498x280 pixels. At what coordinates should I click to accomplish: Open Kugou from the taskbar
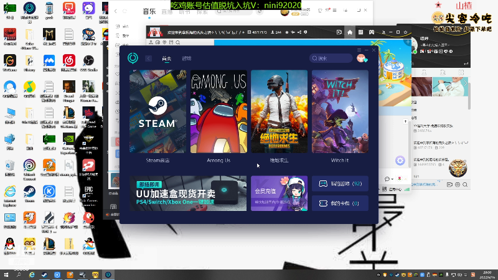point(57,275)
